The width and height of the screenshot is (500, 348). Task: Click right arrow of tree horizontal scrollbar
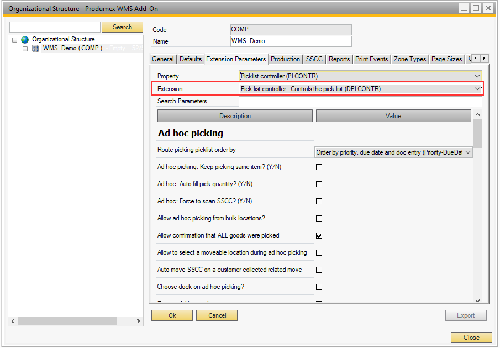pos(139,321)
